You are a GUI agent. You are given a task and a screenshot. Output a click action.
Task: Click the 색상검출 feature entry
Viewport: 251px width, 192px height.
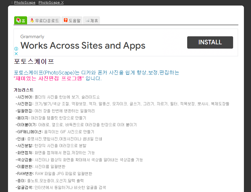[x=79, y=160]
